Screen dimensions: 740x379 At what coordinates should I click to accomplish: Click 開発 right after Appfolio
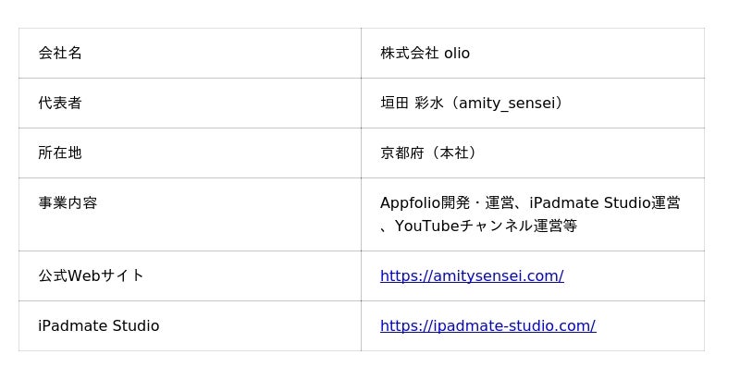click(x=455, y=202)
